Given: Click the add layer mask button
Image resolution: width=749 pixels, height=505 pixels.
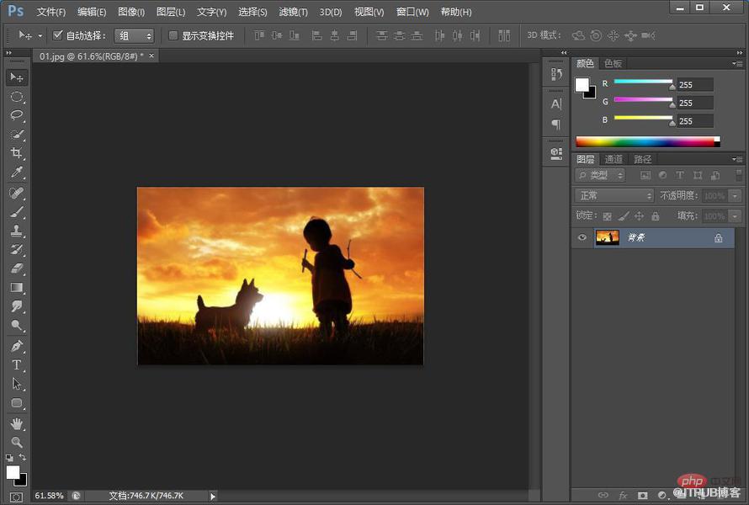Looking at the screenshot, I should point(642,496).
